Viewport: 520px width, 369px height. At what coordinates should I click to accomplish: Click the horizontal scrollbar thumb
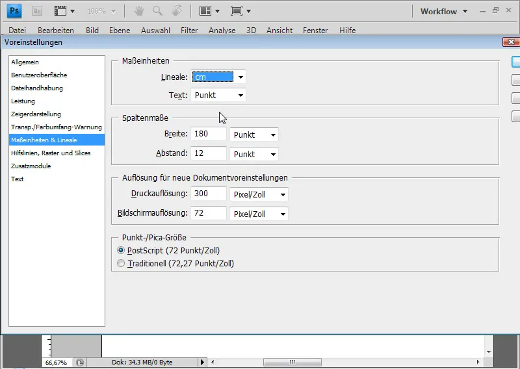coord(292,362)
